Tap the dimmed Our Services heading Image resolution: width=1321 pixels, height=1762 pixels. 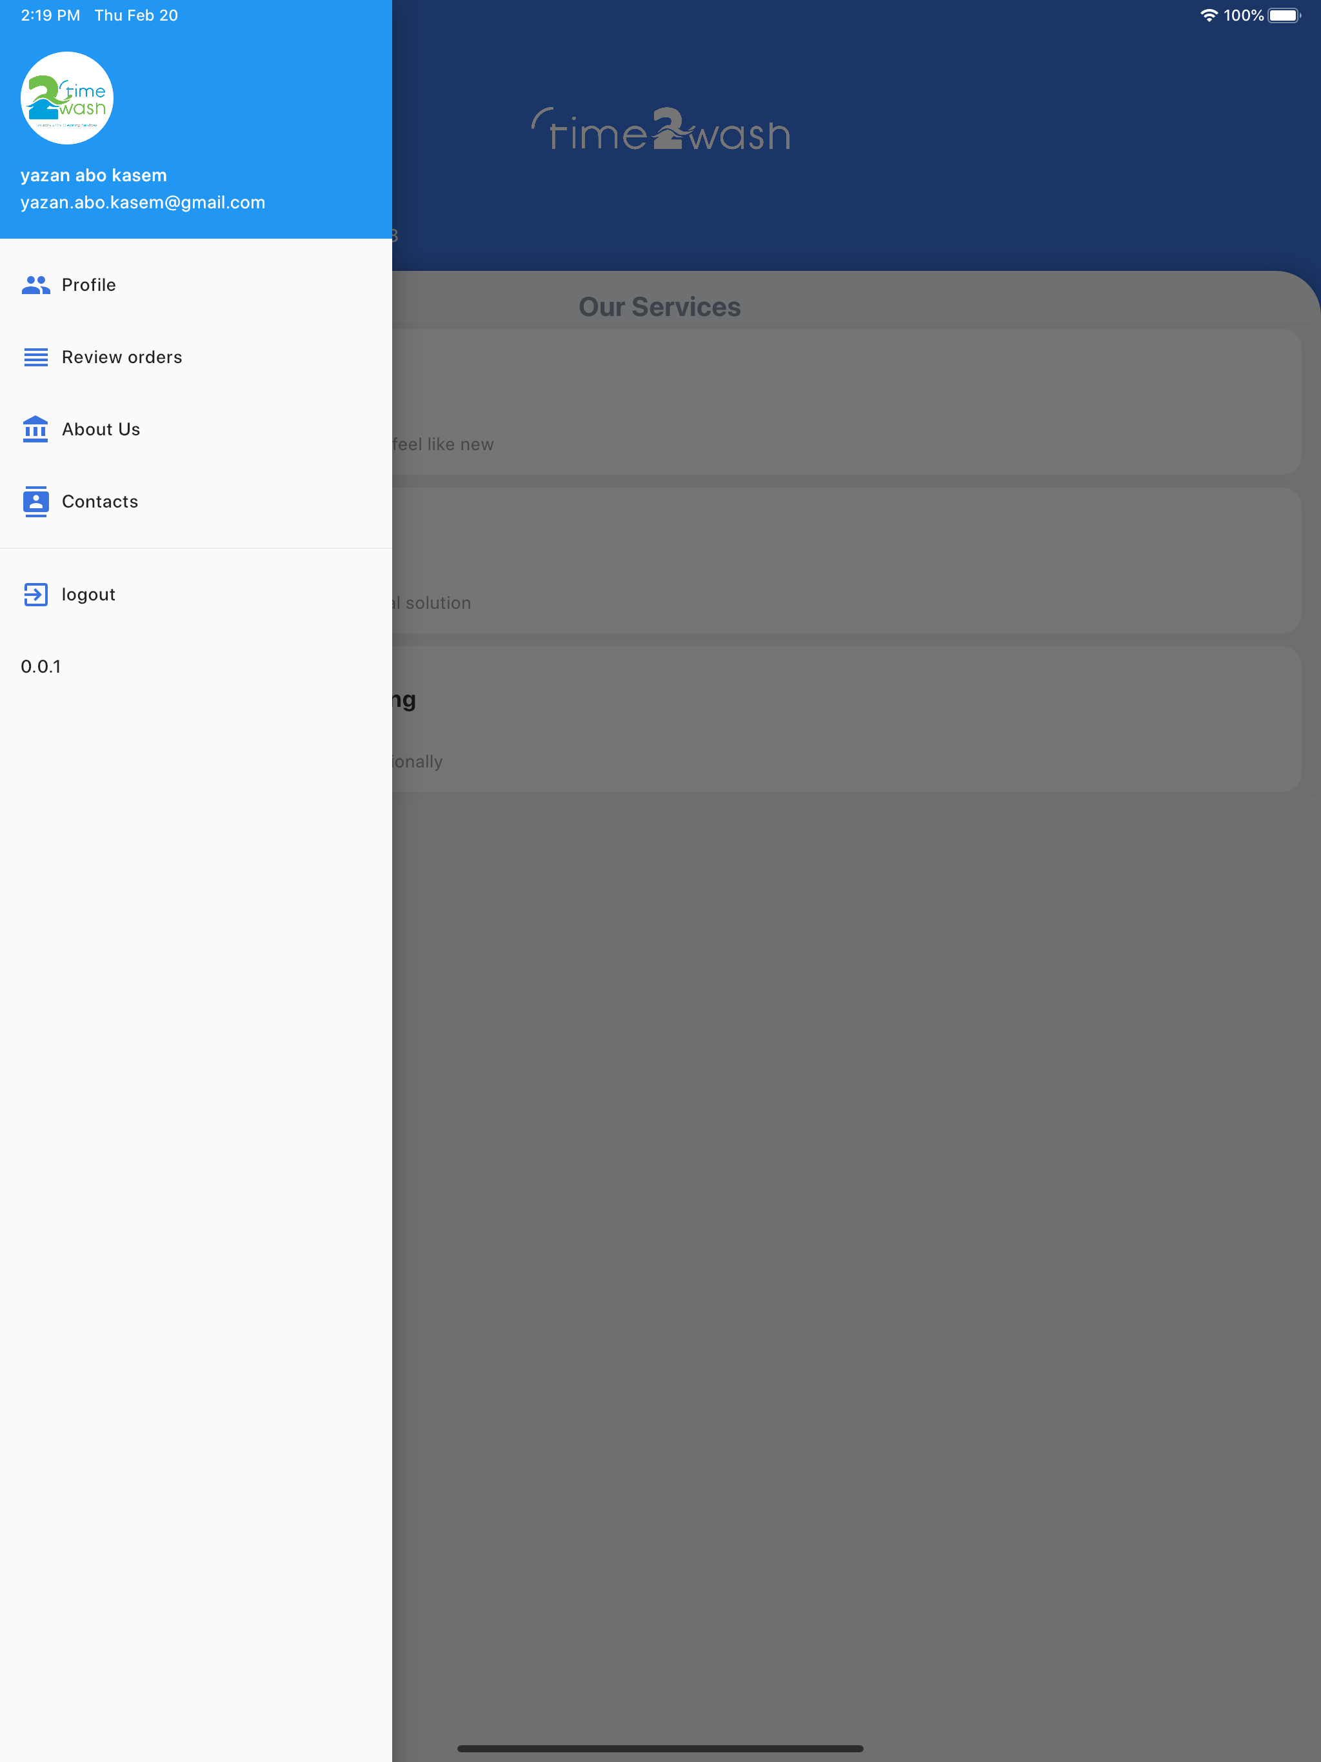[660, 307]
